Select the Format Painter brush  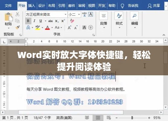point(18,27)
